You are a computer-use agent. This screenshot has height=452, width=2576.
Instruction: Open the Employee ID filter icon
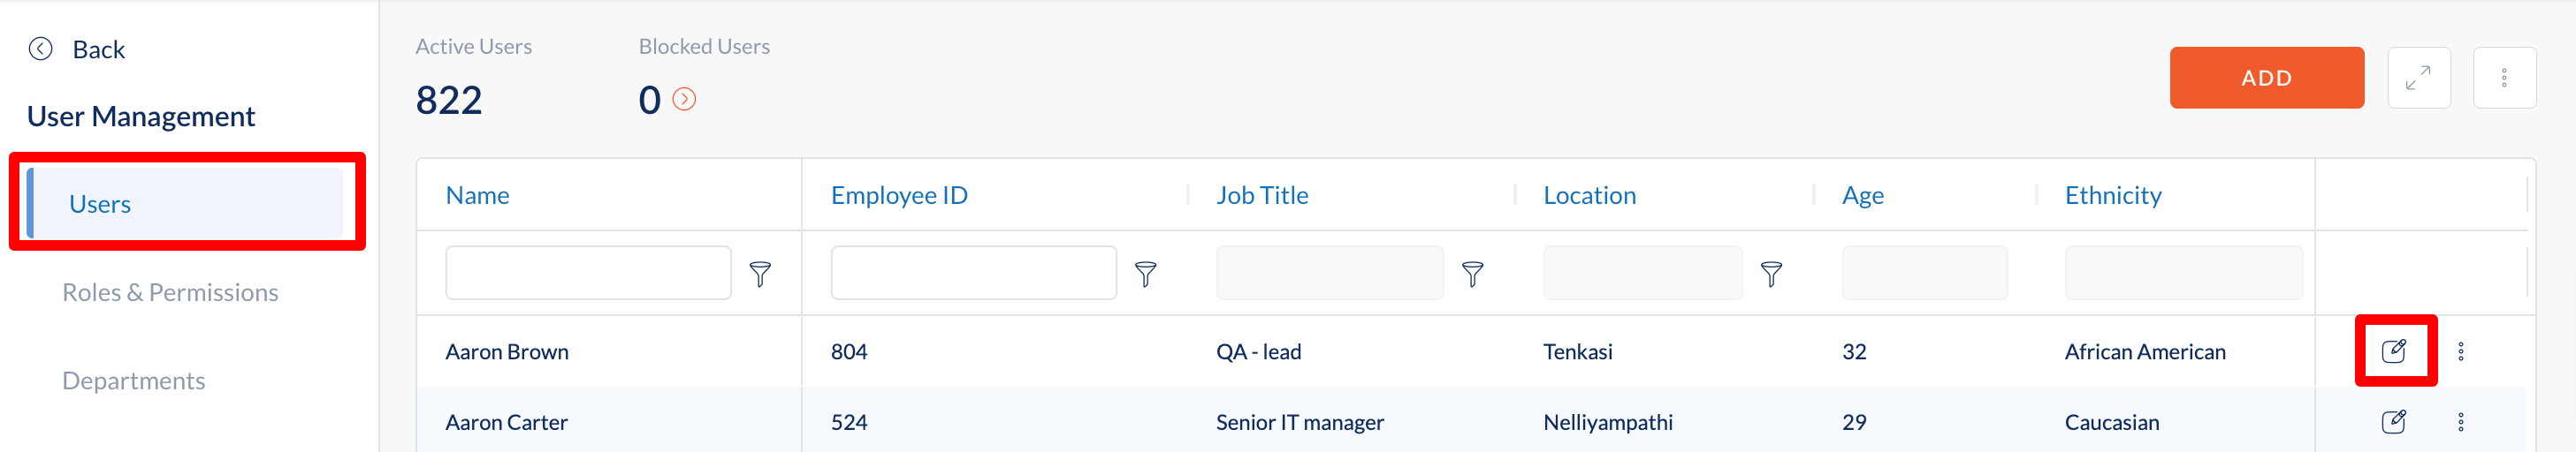[x=1145, y=275]
